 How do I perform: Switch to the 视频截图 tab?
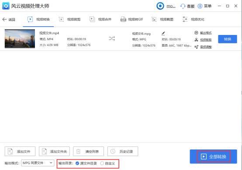162,20
